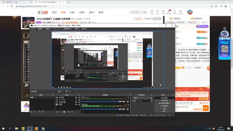The height and width of the screenshot is (131, 233).
Task: Pop out the audio mixer dock panel
Action: pyautogui.click(x=130, y=95)
